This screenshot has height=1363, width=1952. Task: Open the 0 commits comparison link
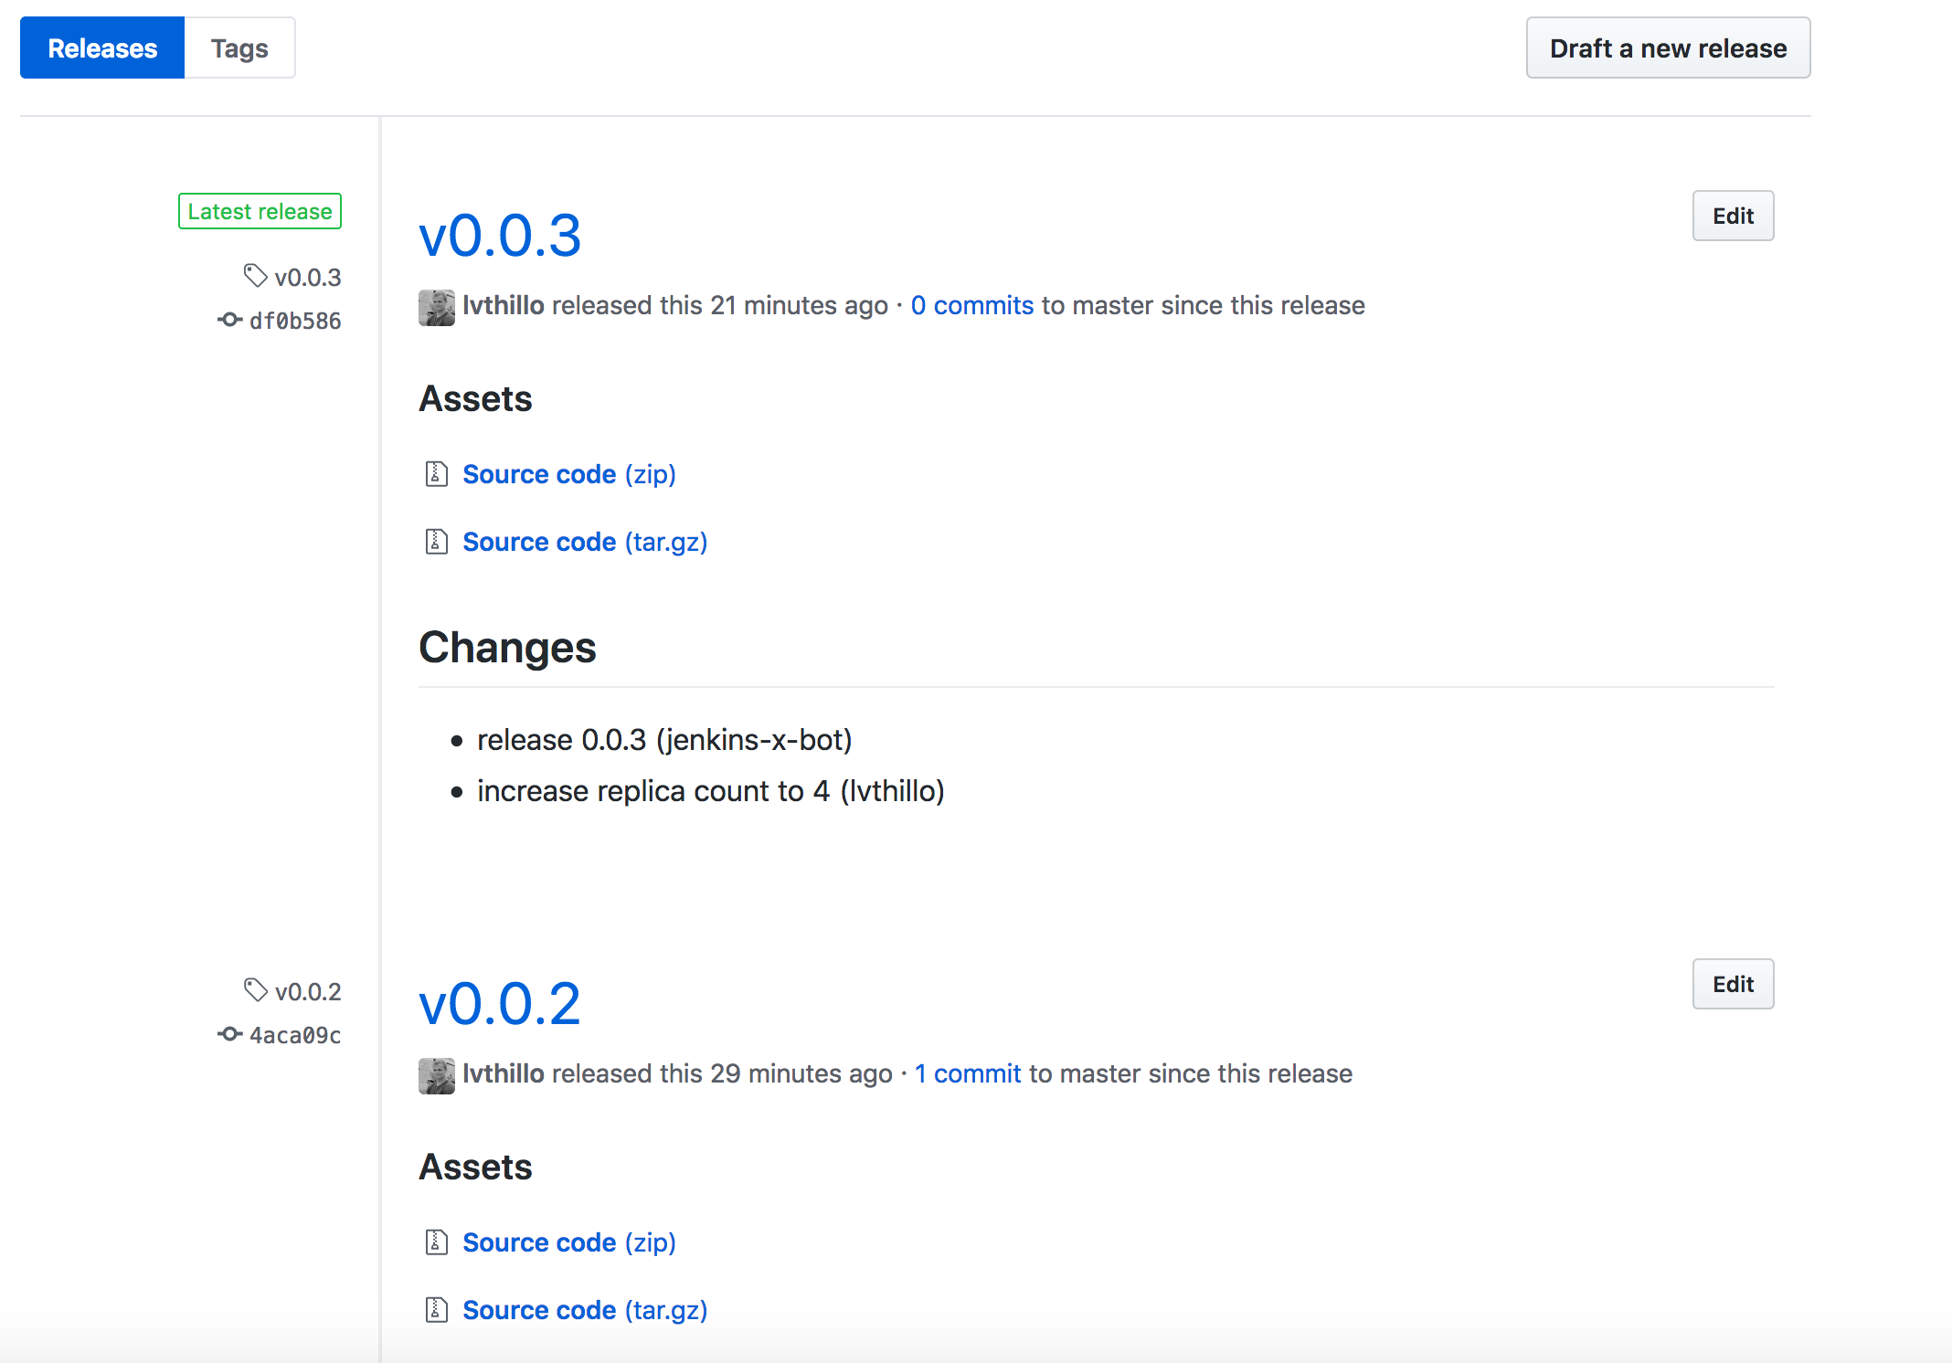coord(971,305)
